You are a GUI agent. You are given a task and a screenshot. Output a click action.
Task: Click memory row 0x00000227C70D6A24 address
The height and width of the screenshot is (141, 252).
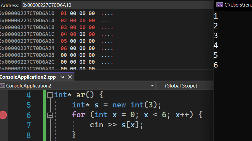(27, 48)
